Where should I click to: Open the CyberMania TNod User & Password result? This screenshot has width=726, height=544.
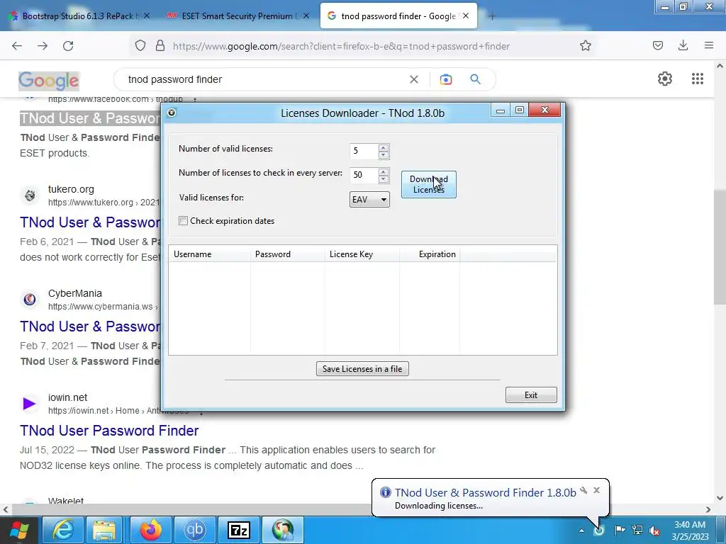pyautogui.click(x=90, y=327)
